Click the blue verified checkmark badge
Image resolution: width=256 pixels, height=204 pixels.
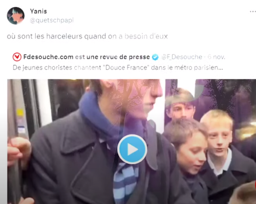click(155, 57)
